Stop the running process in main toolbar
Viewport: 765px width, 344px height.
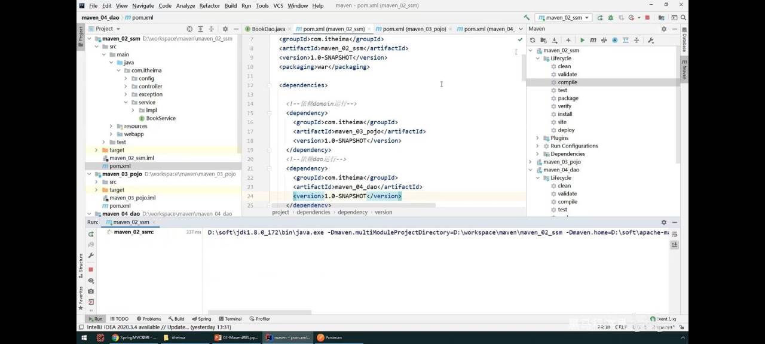click(647, 18)
